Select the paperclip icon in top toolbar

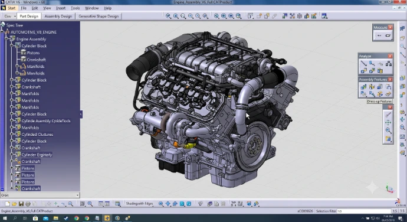click(274, 16)
